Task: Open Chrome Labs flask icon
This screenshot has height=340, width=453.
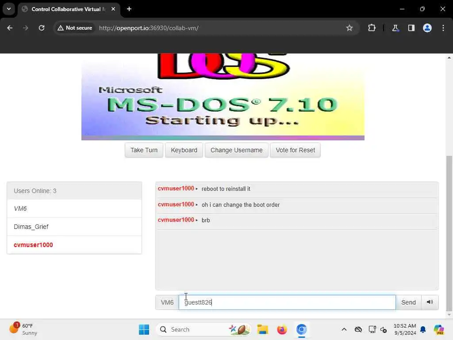Action: 395,28
